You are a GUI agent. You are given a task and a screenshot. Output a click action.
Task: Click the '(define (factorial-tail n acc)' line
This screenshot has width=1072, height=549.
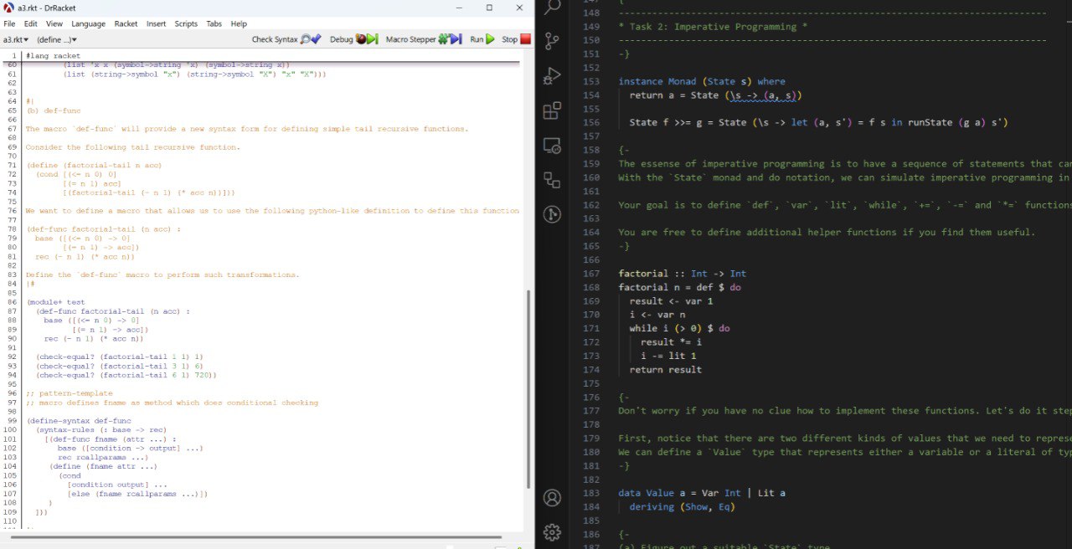[94, 166]
